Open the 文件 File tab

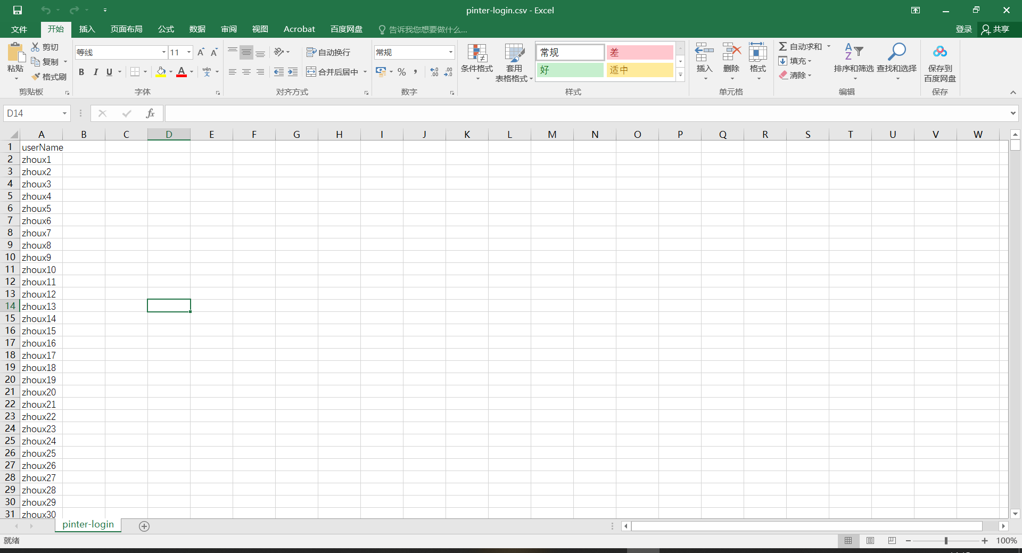coord(19,29)
